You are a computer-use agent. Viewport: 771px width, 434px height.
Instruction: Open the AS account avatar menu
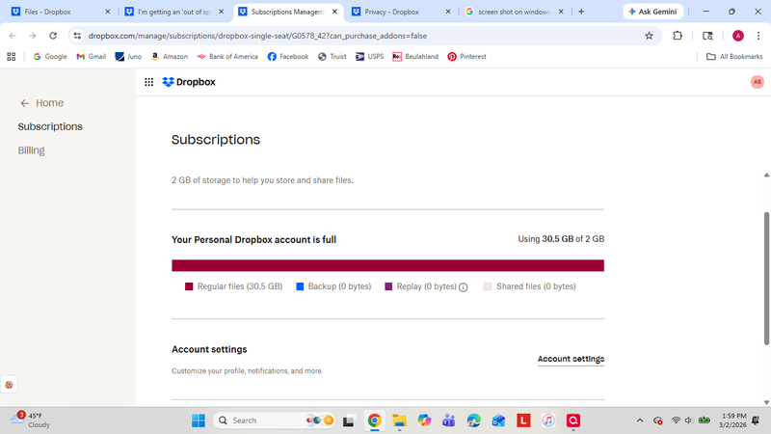(x=757, y=82)
